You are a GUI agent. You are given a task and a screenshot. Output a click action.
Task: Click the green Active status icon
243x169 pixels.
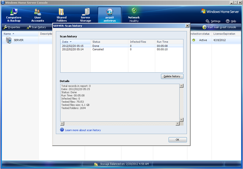[194, 40]
